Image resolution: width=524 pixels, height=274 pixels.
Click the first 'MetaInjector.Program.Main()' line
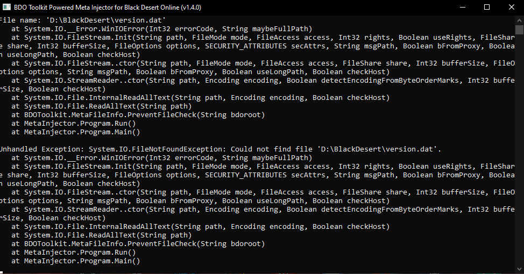(x=82, y=132)
